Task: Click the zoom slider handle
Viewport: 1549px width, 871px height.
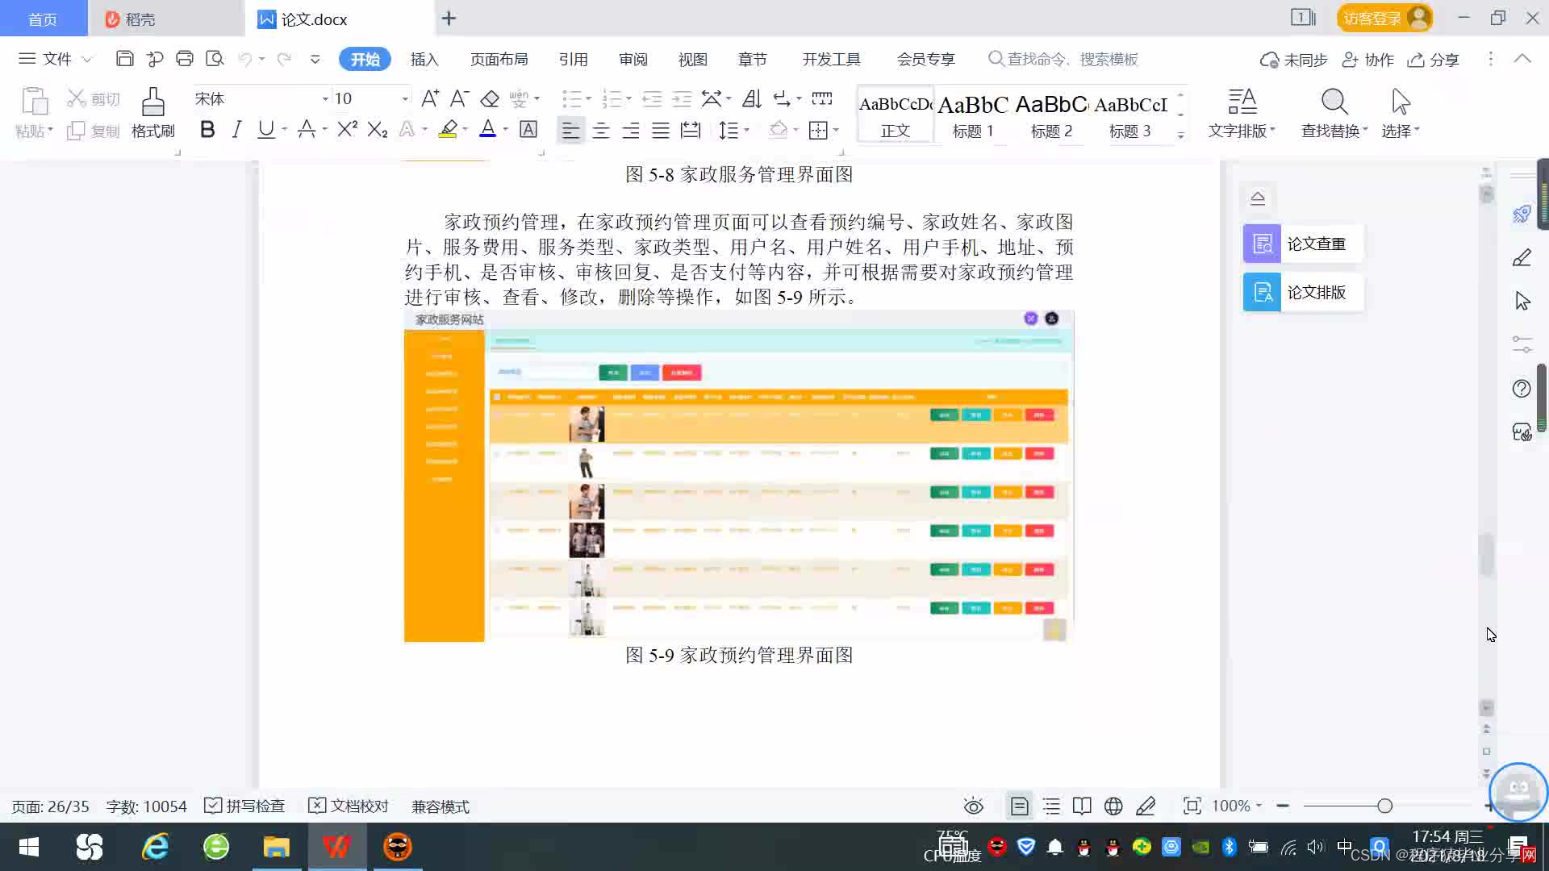Action: click(1384, 806)
